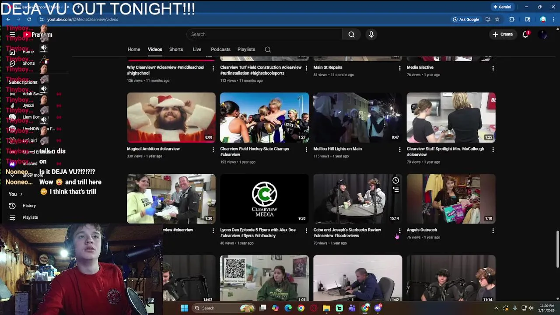Open options for Gabe and Joseph's Starbucks Review
560x315 pixels.
(x=399, y=231)
